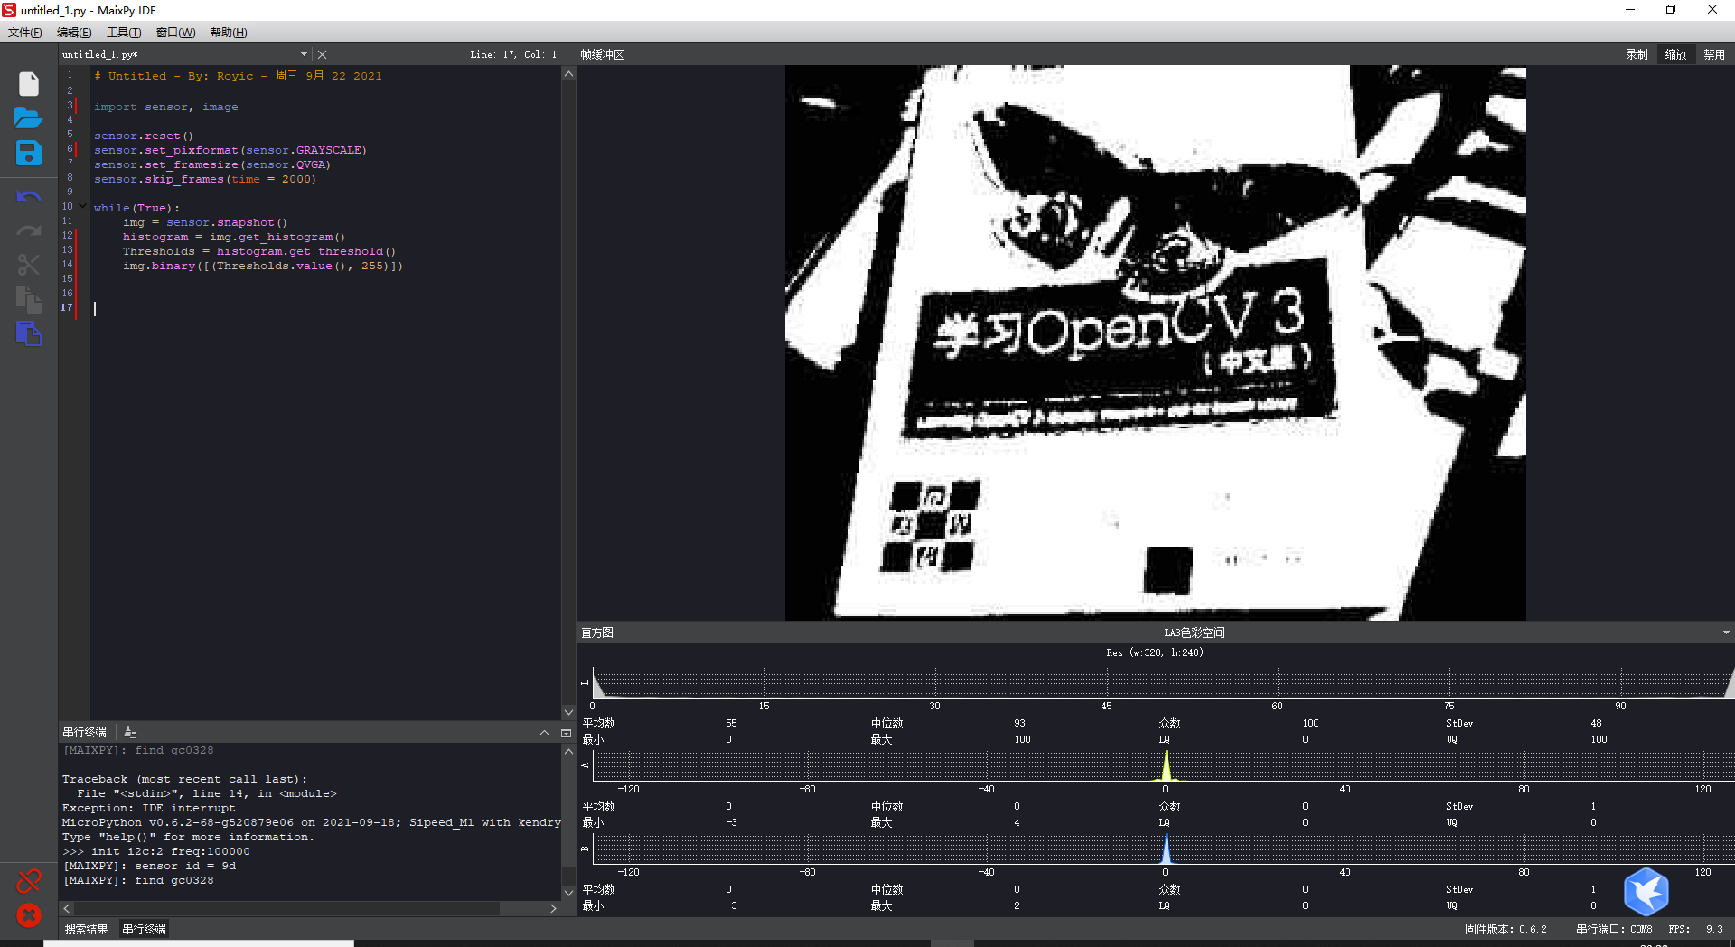Click terminal horizontal scrollbar left arrow
This screenshot has height=947, width=1735.
67,908
